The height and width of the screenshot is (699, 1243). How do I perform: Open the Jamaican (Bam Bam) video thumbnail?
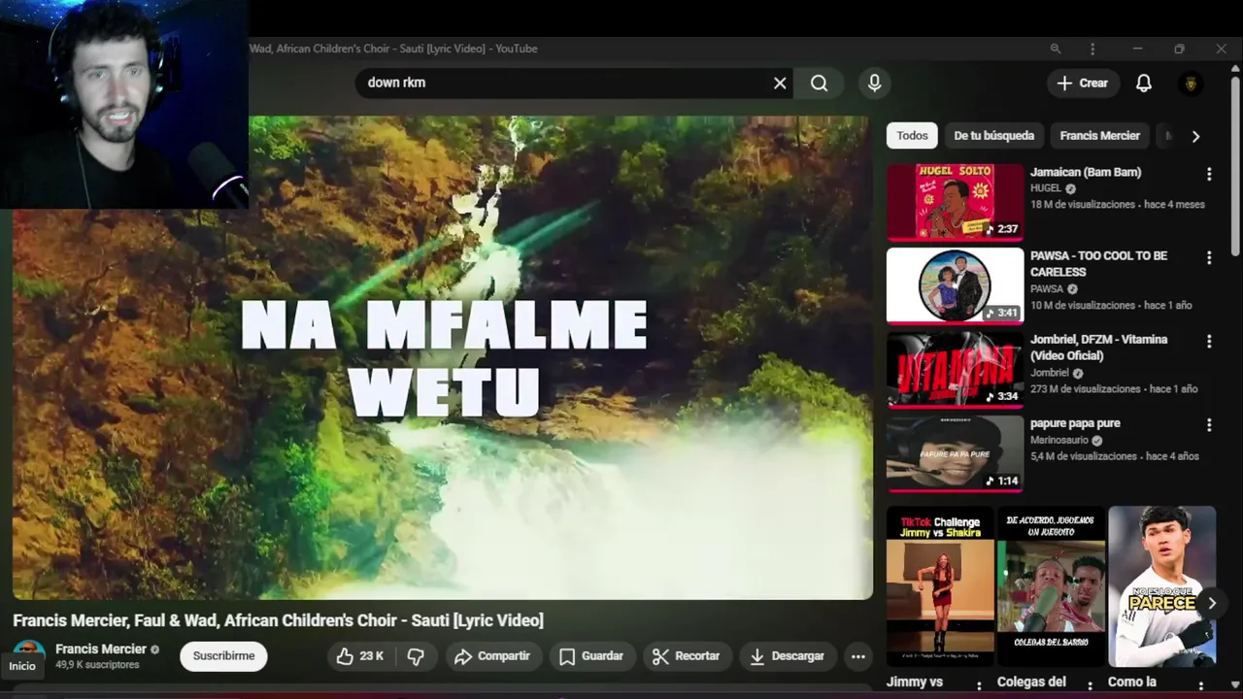(955, 202)
